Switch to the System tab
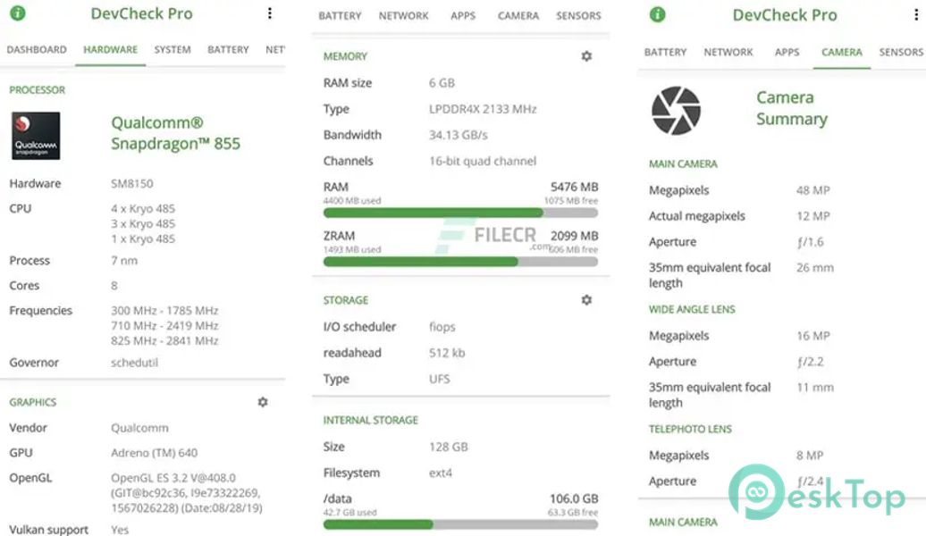The width and height of the screenshot is (926, 536). pyautogui.click(x=173, y=50)
